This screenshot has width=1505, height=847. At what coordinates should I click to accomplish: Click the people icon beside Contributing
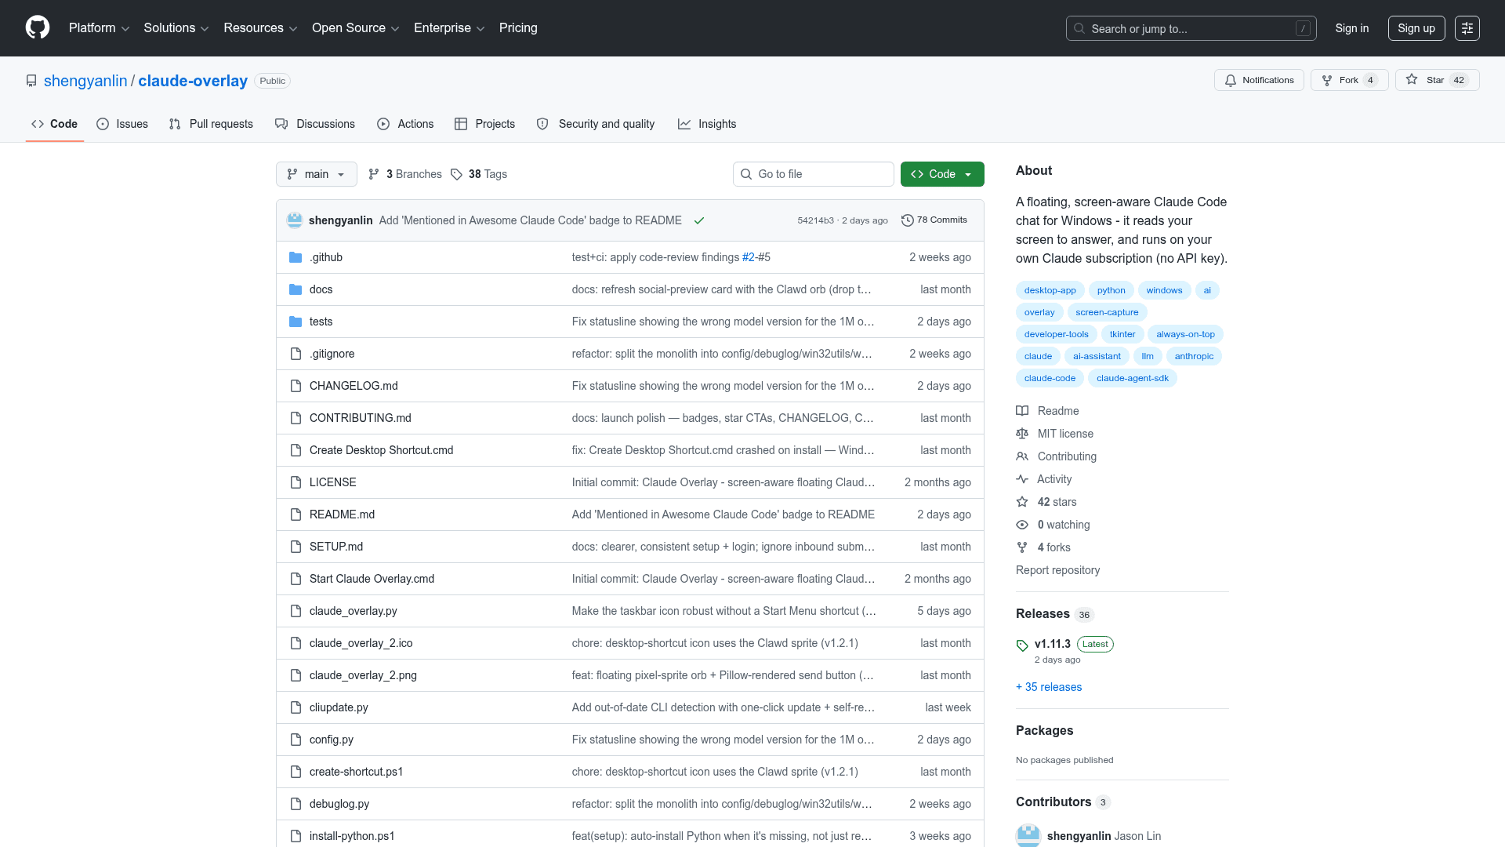1022,456
